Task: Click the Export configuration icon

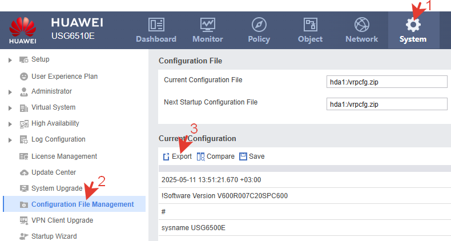Action: tap(166, 156)
